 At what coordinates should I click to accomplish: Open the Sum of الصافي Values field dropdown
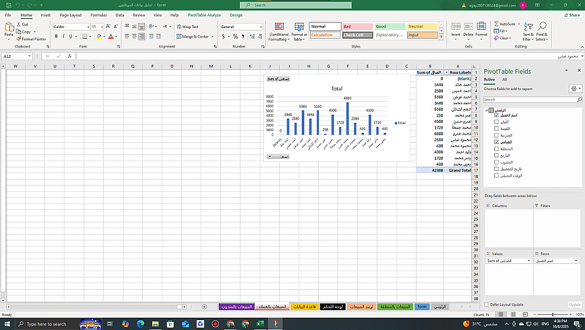point(529,260)
